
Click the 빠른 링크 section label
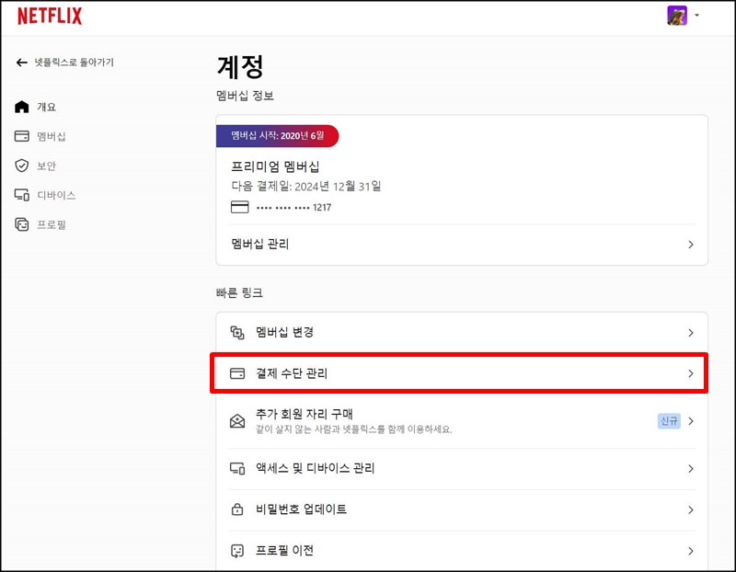(239, 292)
